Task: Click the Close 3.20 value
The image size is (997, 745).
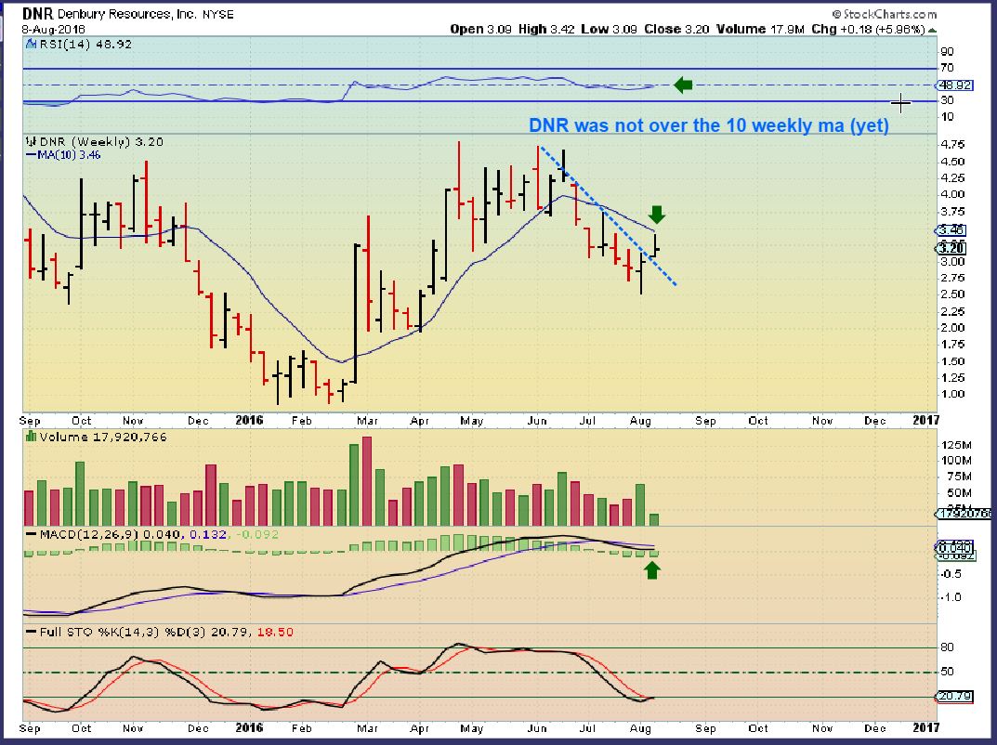Action: pyautogui.click(x=676, y=29)
